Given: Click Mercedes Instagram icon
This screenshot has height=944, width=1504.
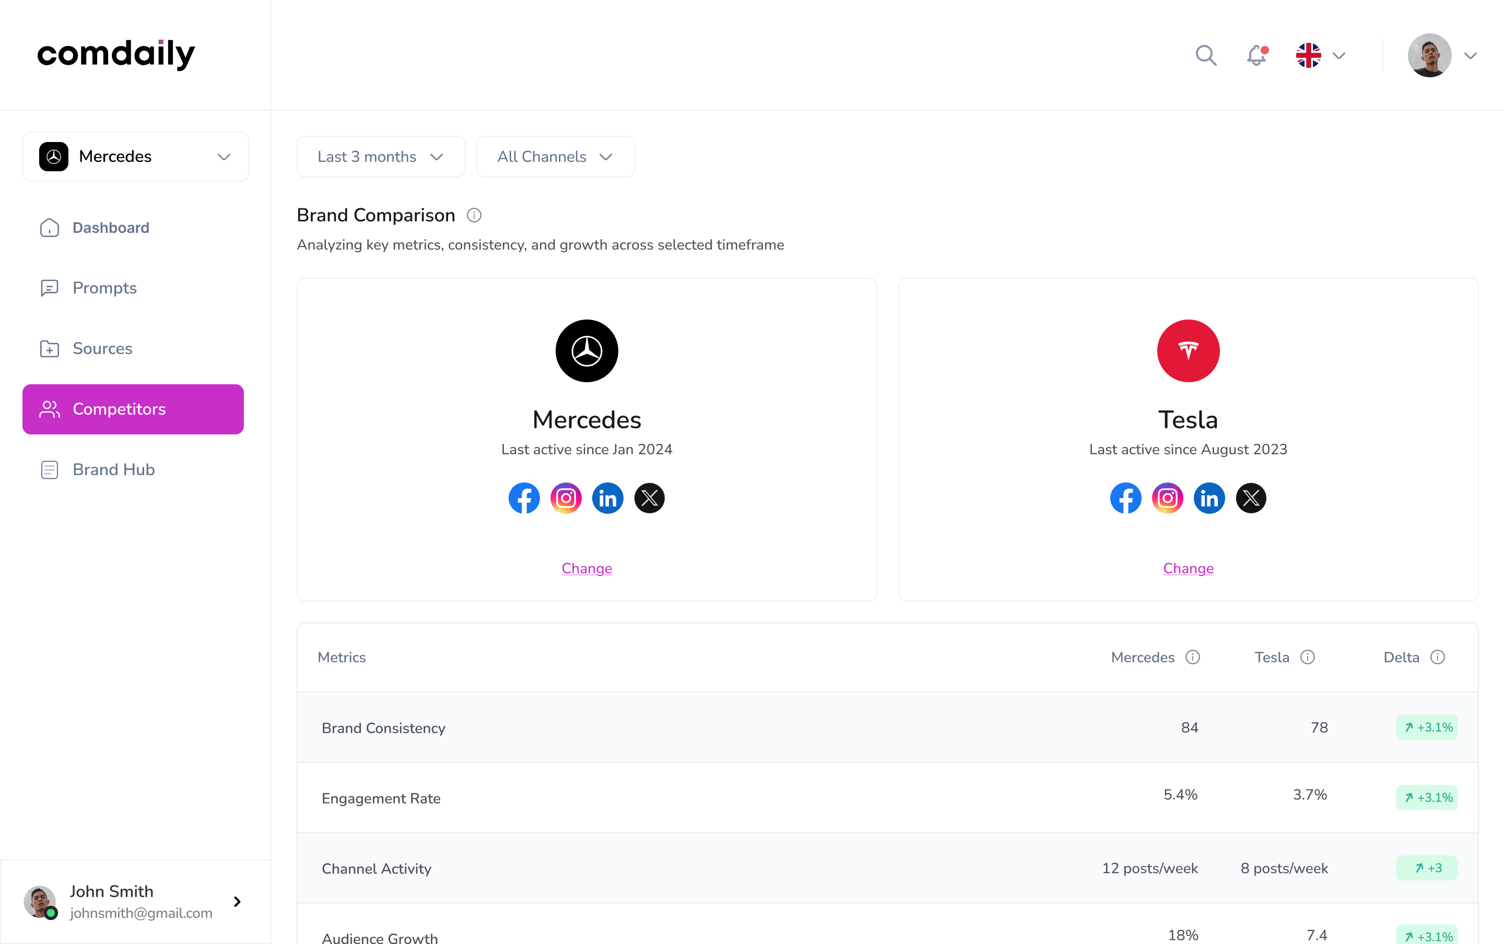Looking at the screenshot, I should 566,498.
